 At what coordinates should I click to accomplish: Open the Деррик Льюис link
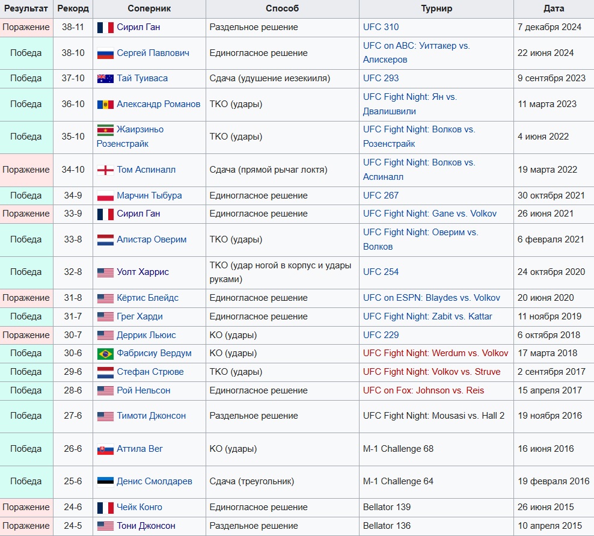pyautogui.click(x=146, y=335)
